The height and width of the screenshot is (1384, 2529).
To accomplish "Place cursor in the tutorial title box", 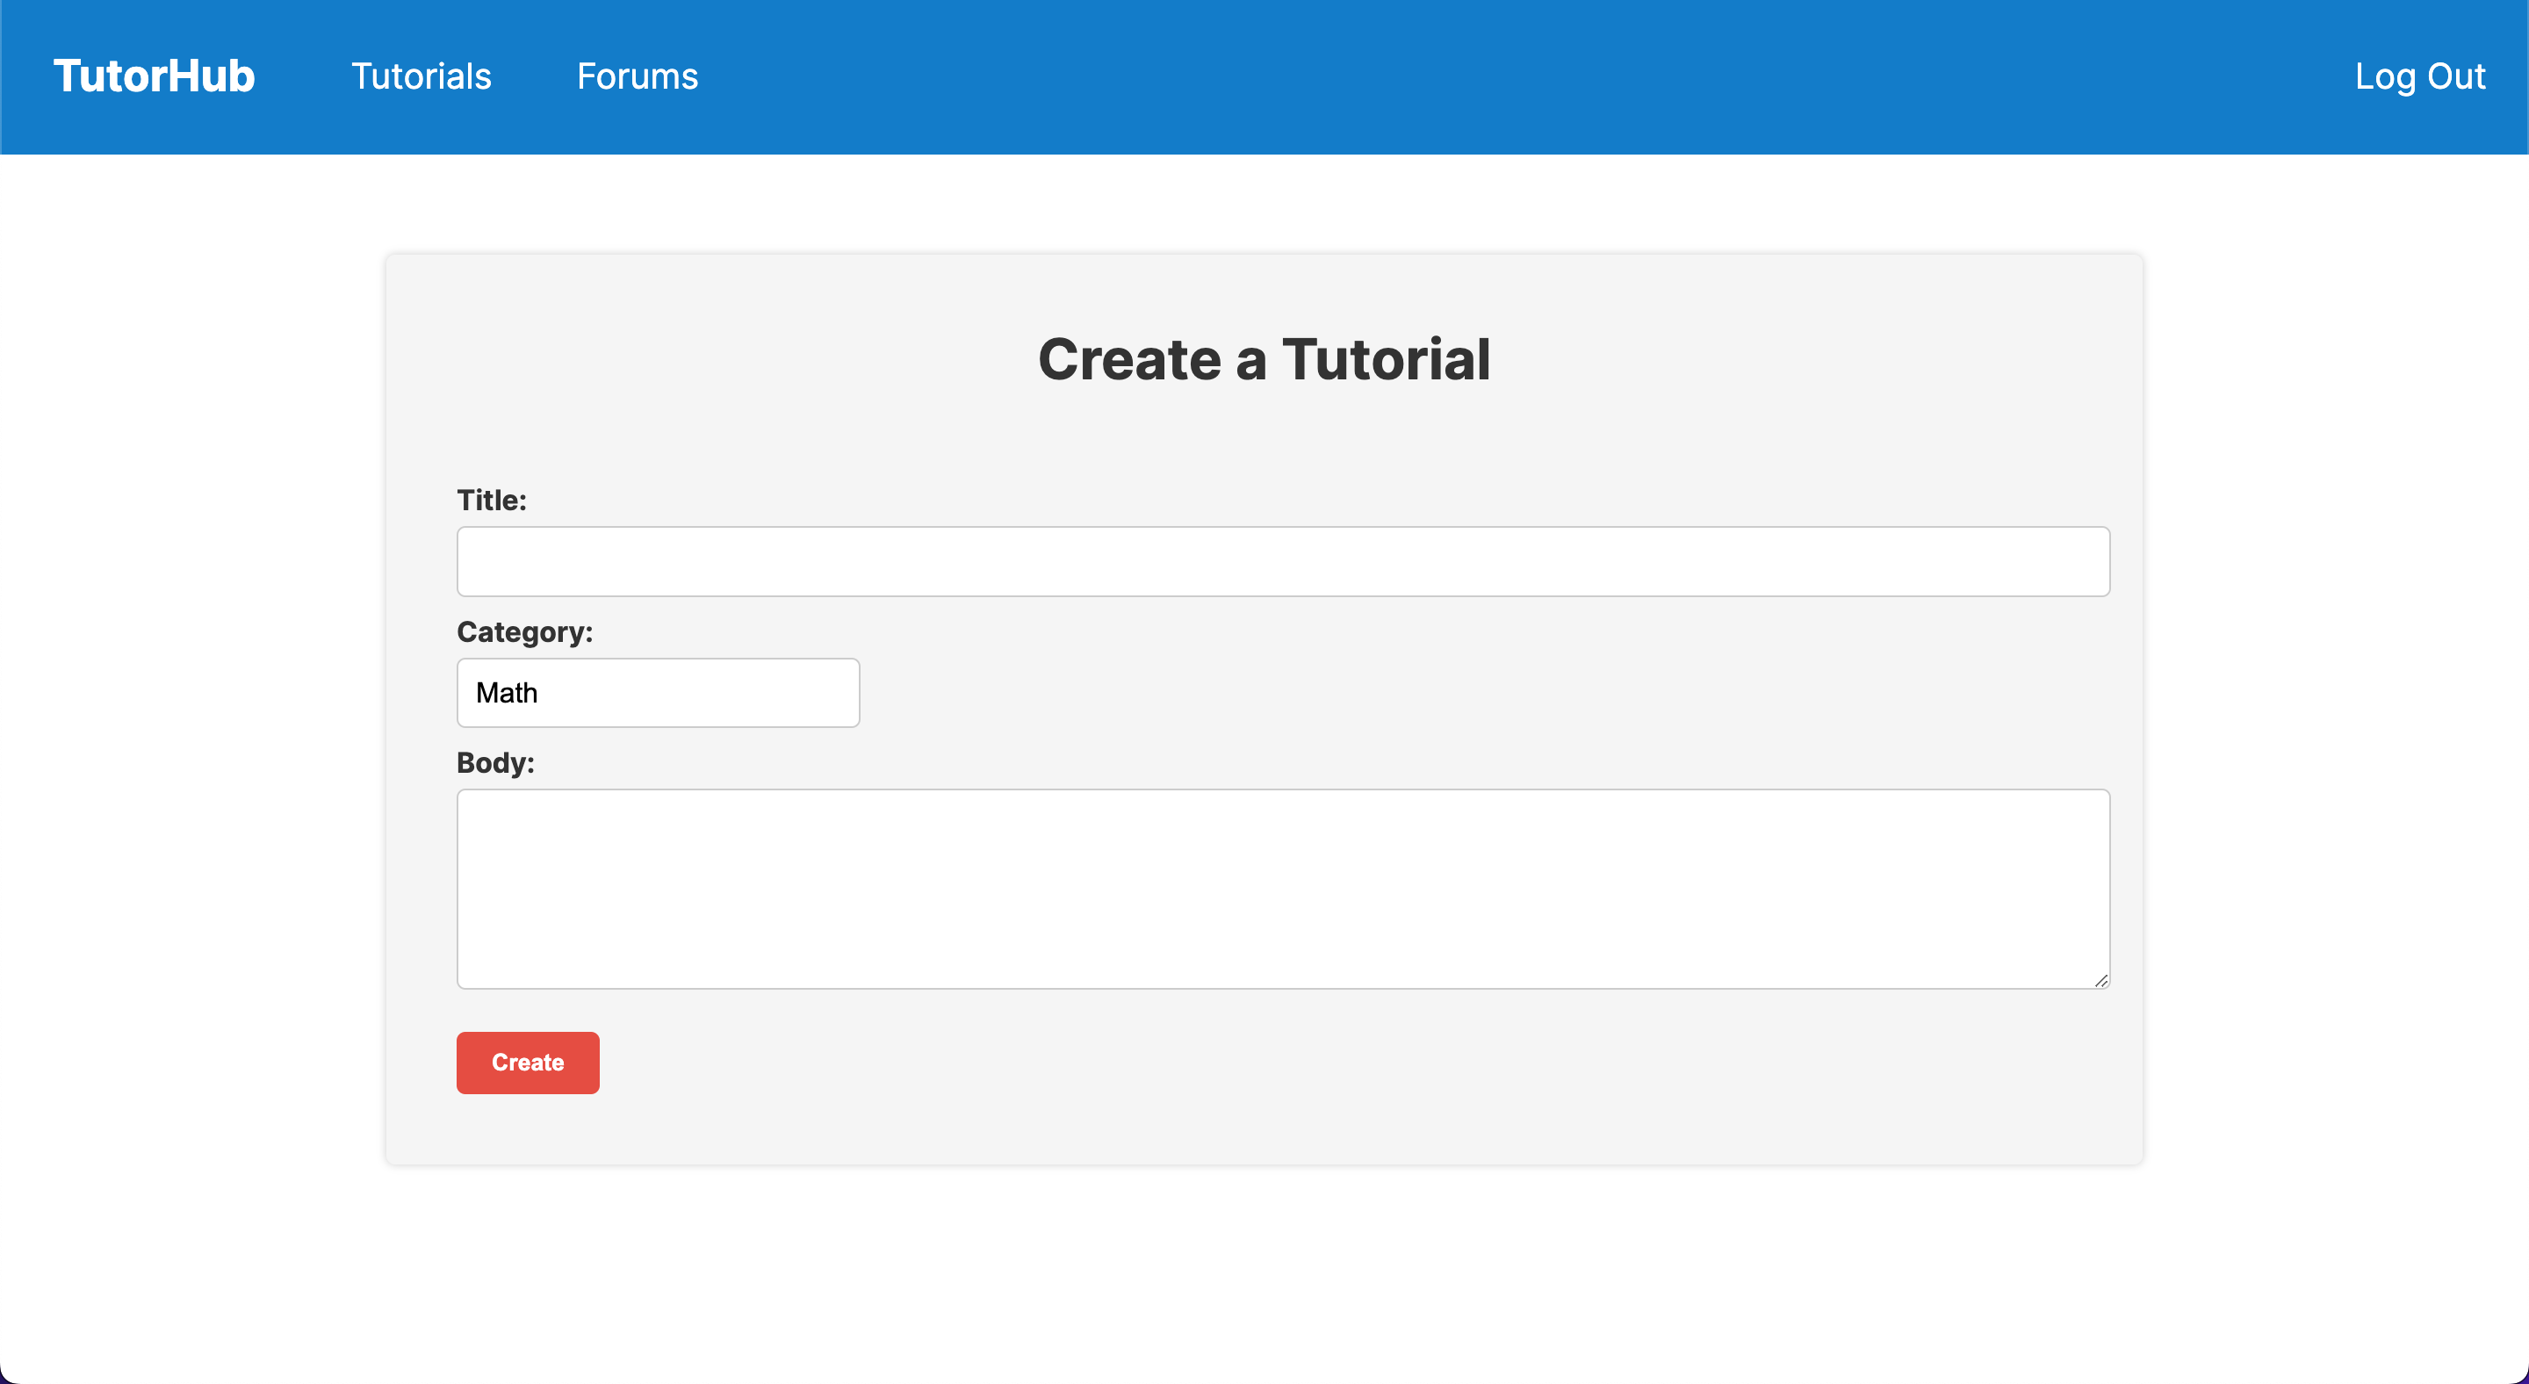I will point(1282,561).
